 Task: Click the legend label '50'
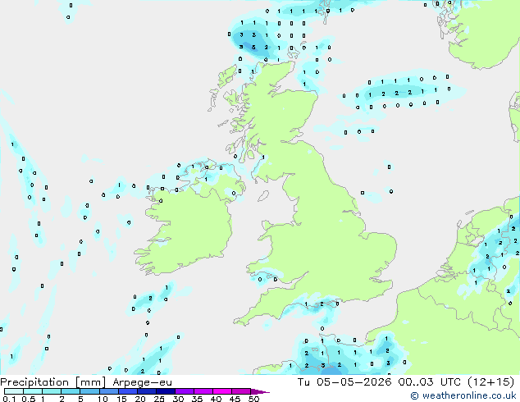253,399
